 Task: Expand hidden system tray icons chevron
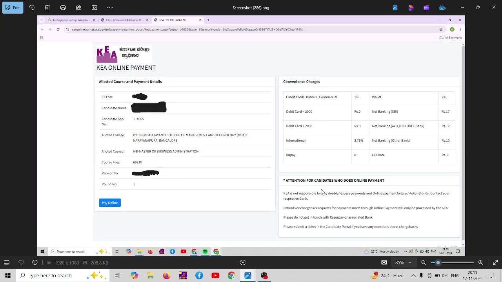click(x=413, y=276)
